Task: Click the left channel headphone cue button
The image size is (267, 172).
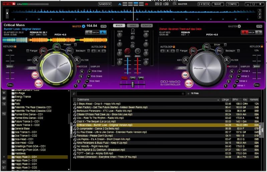Action: [x=127, y=51]
